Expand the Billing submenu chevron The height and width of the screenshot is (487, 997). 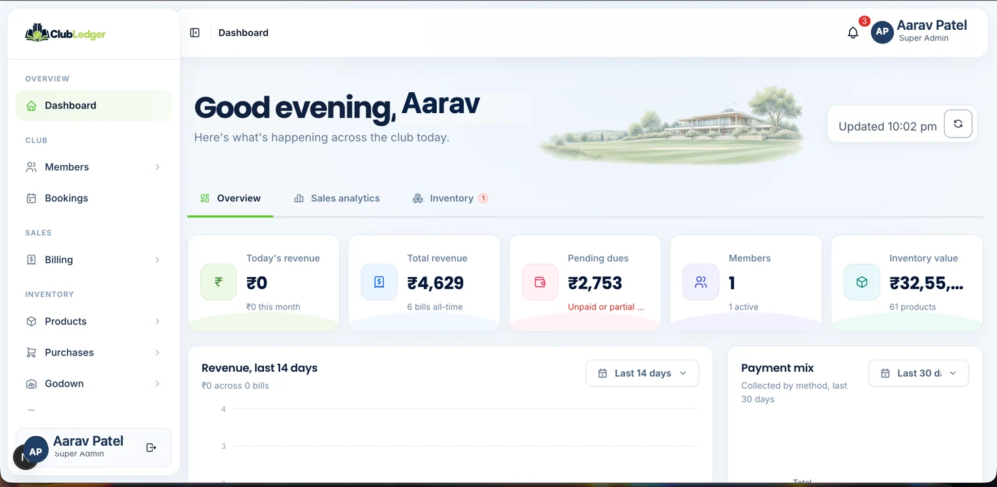157,260
